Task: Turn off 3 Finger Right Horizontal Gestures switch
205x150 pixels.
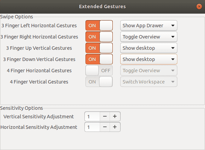Action: [x=99, y=37]
